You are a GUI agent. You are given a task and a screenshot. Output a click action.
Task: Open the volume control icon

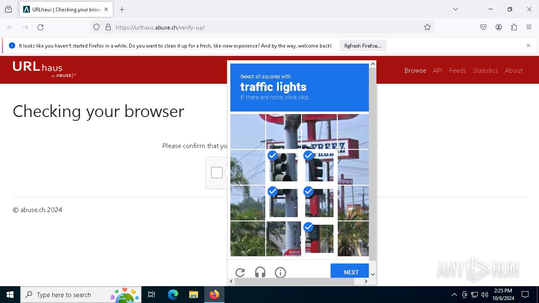[485, 295]
